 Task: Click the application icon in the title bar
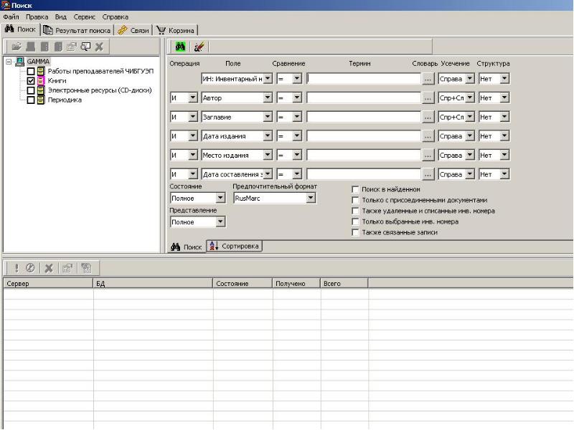(6, 5)
